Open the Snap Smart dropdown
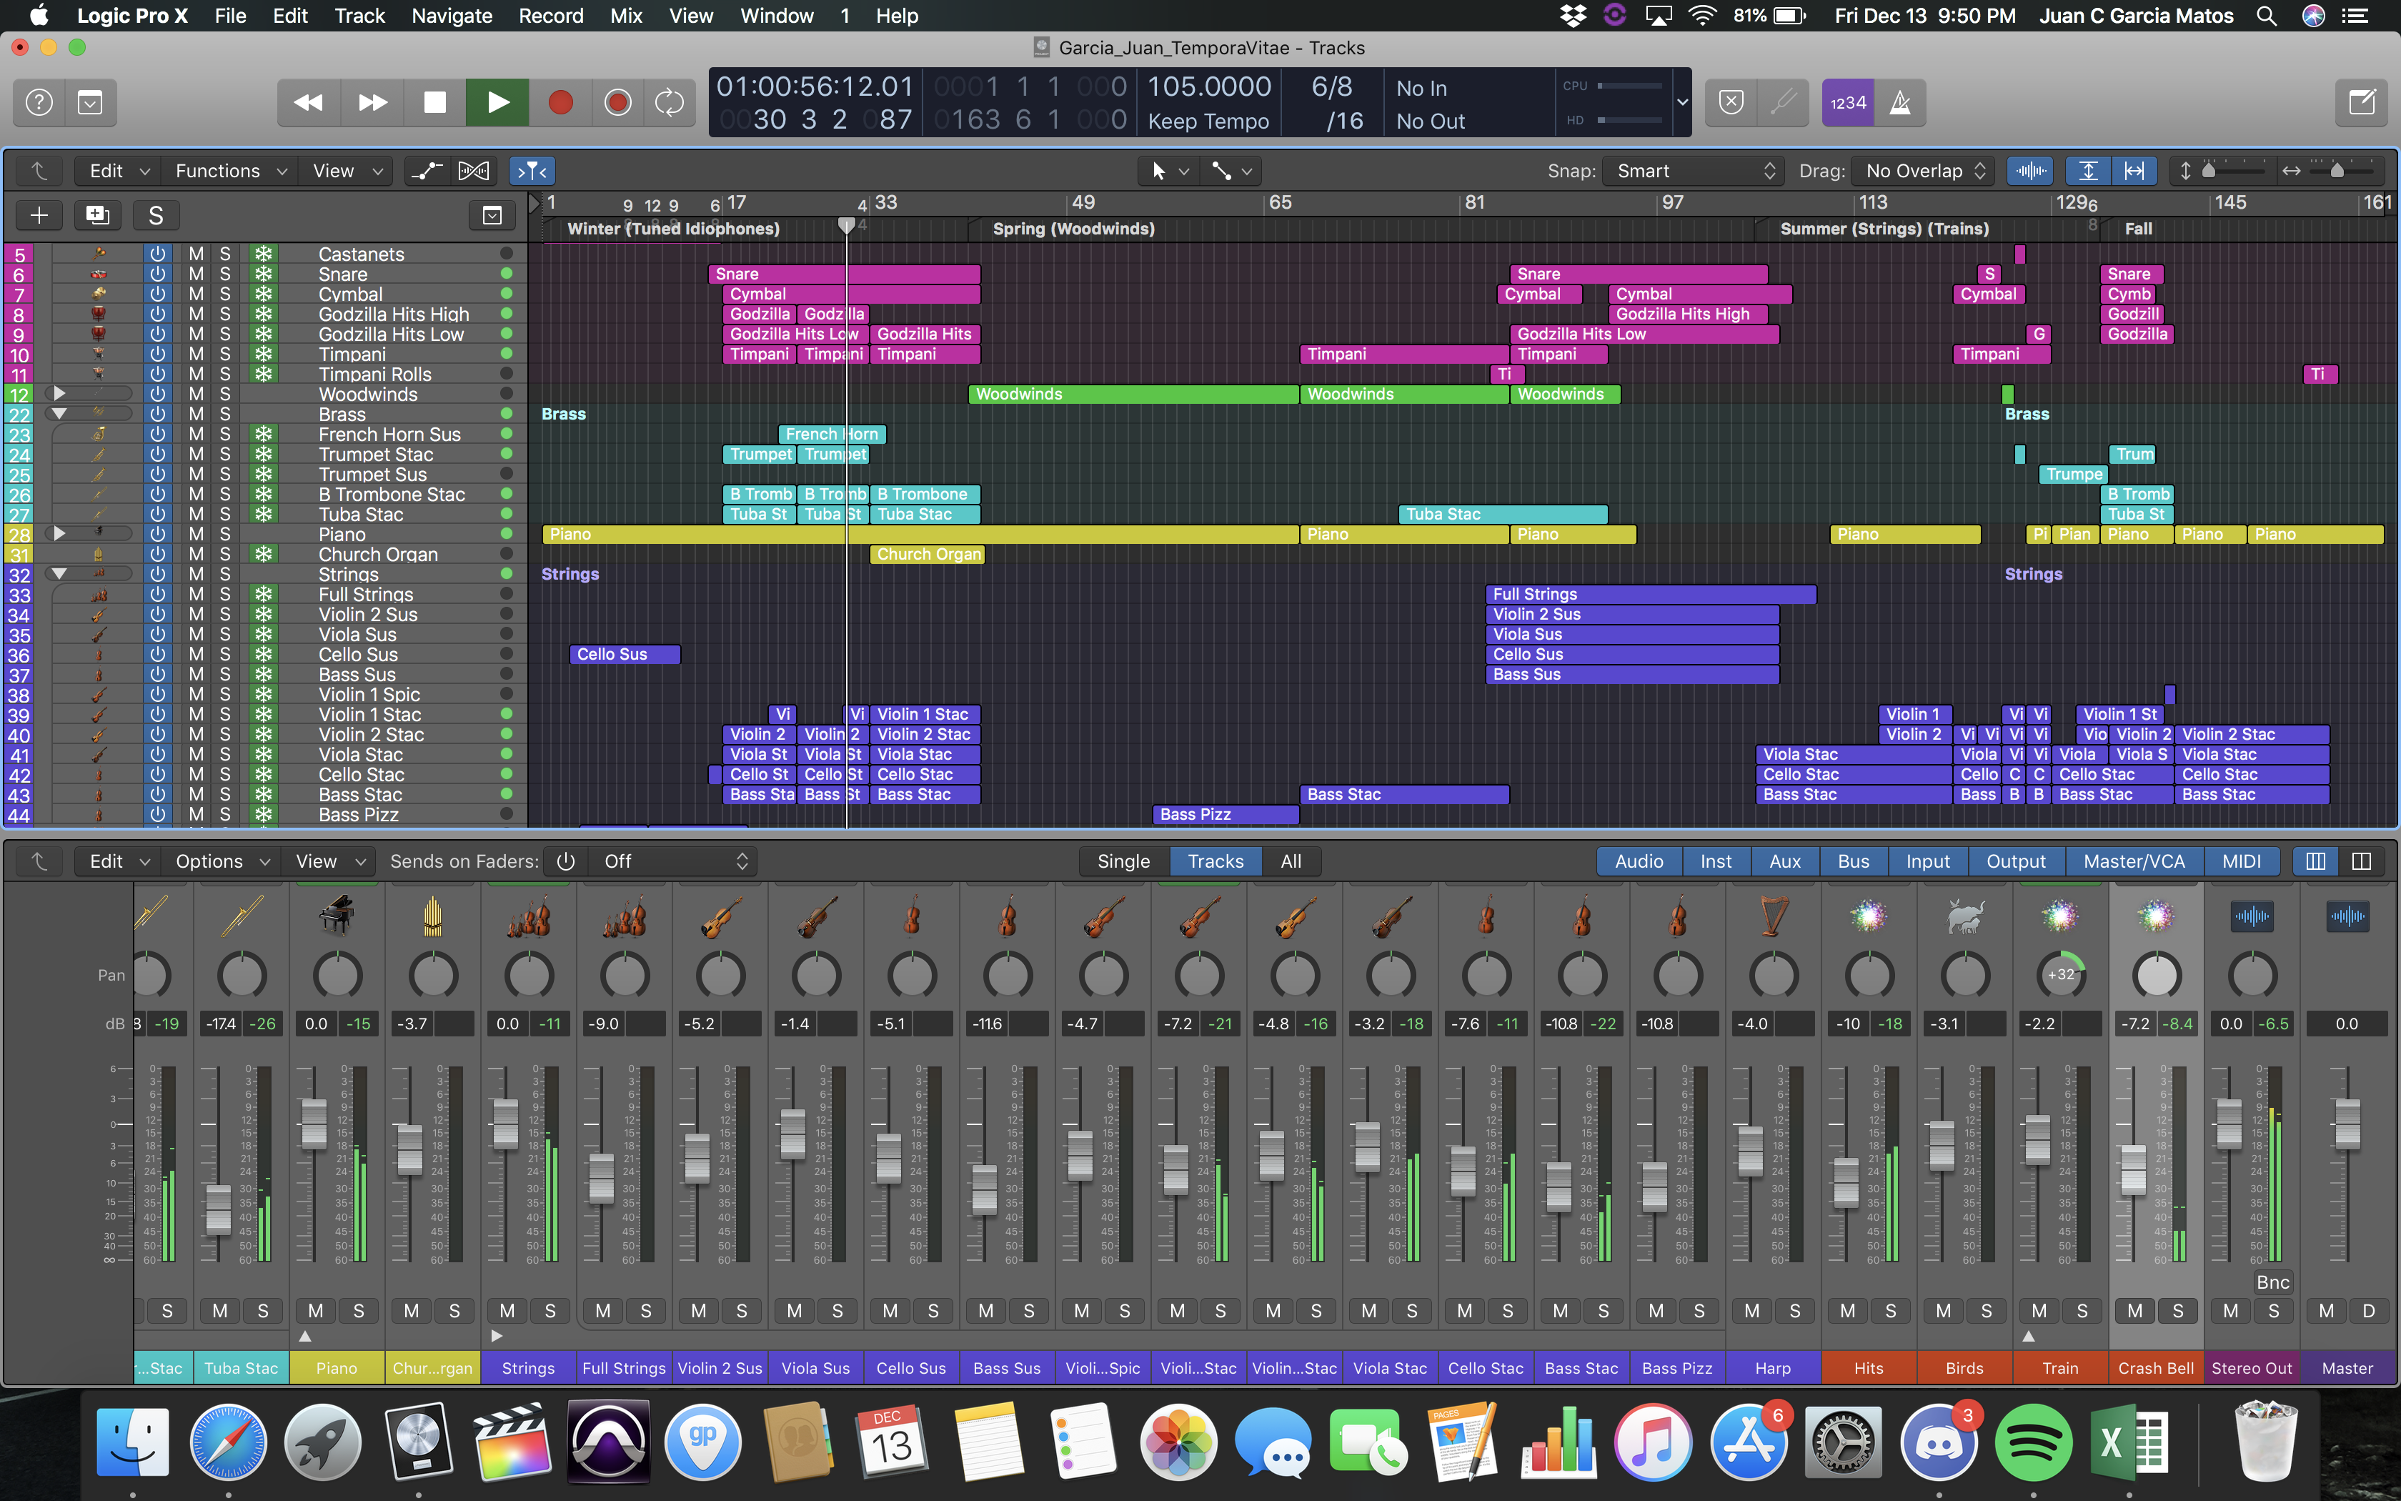 click(1694, 171)
